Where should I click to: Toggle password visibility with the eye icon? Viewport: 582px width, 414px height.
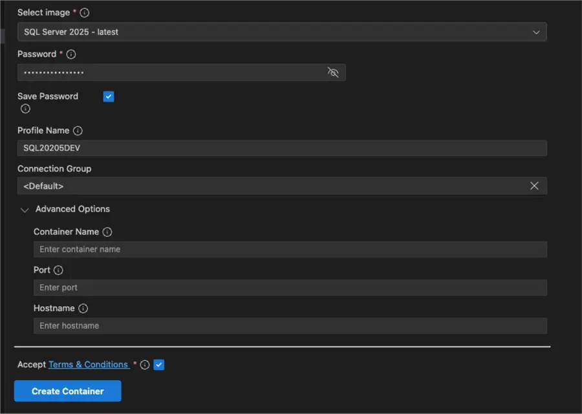pos(333,72)
